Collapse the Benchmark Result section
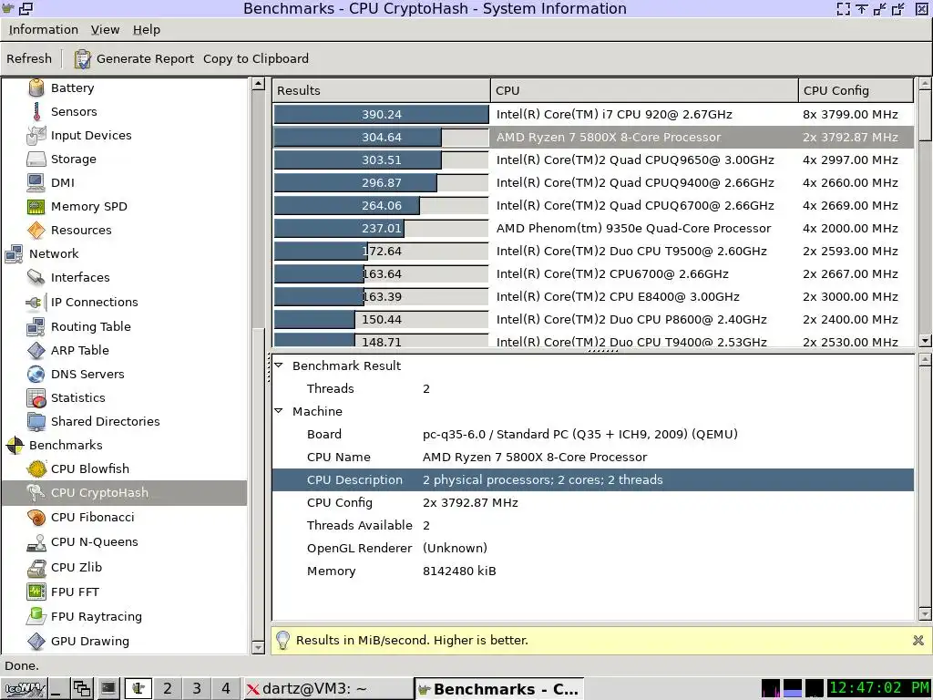 click(x=279, y=365)
